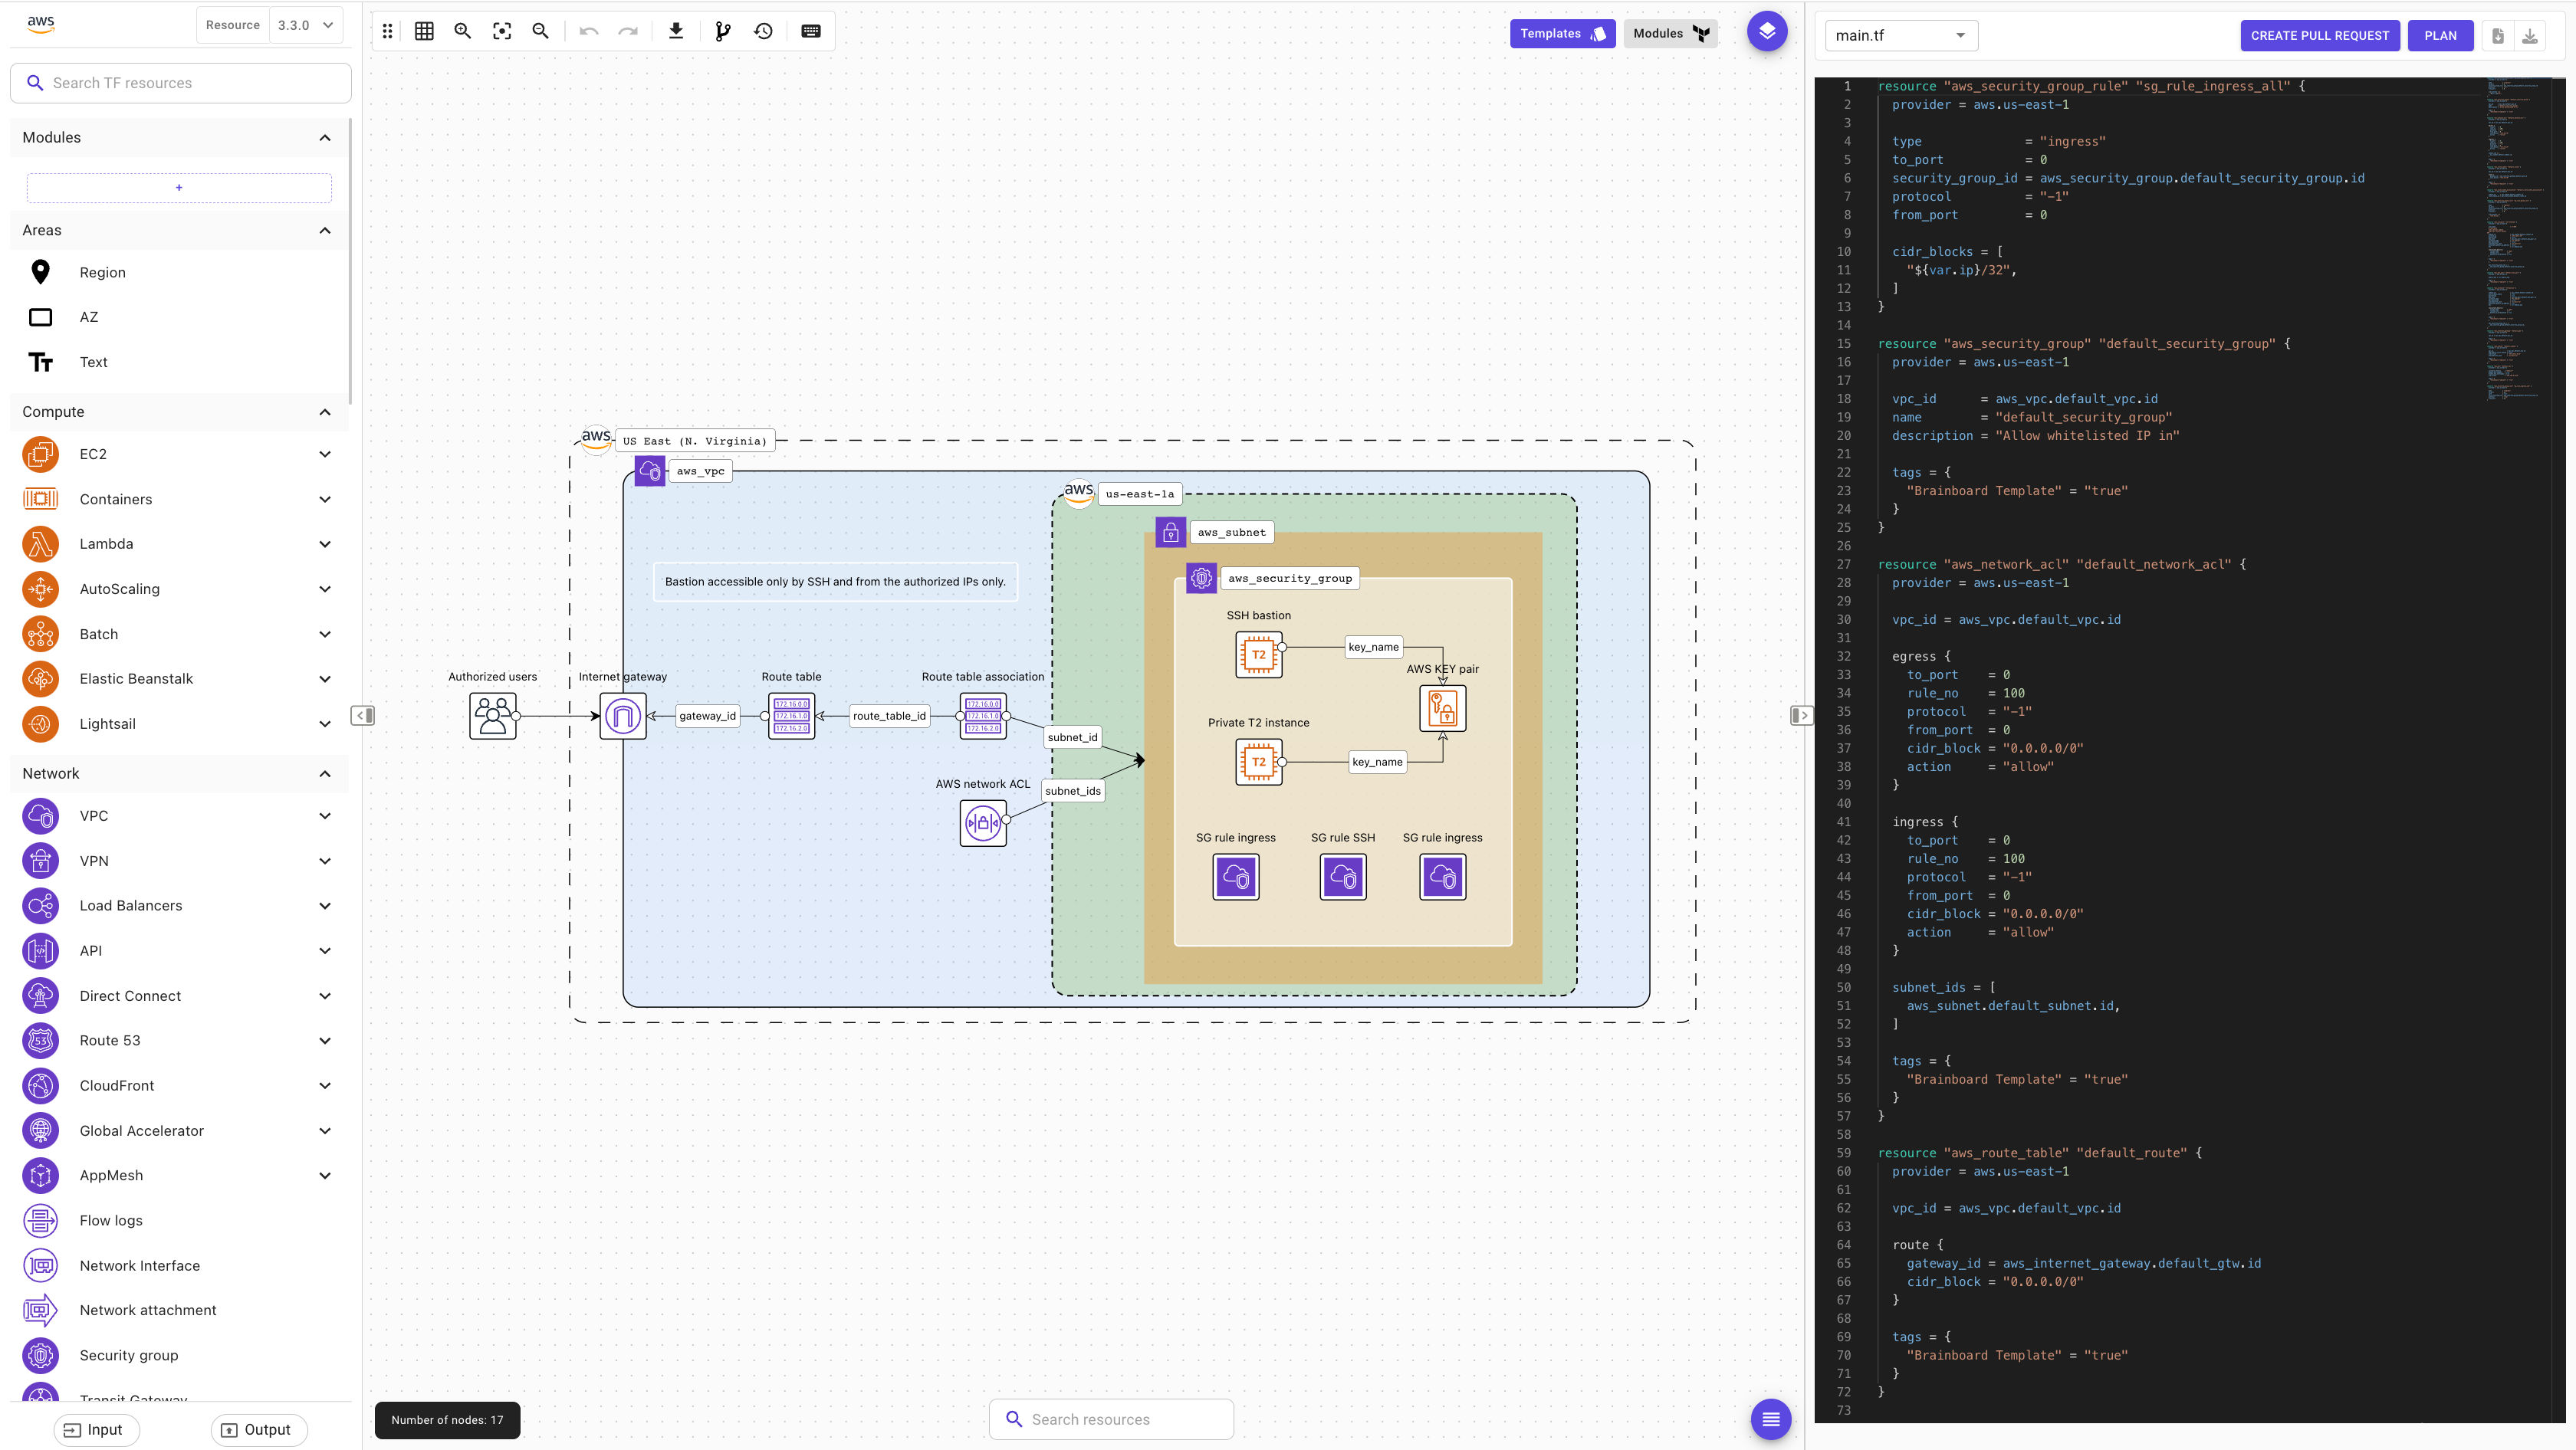Viewport: 2576px width, 1450px height.
Task: Select the Route table association node icon
Action: point(983,716)
